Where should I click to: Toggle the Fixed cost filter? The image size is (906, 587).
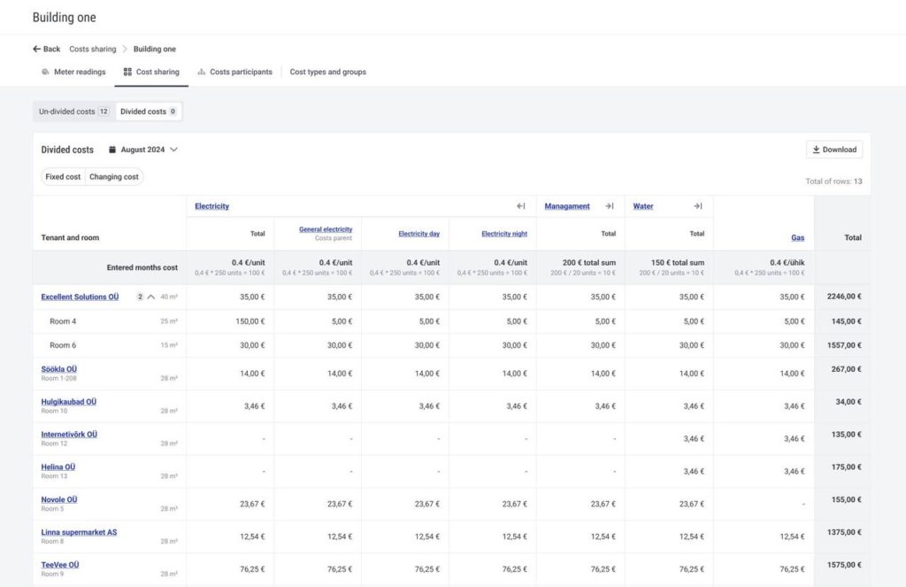pos(63,177)
